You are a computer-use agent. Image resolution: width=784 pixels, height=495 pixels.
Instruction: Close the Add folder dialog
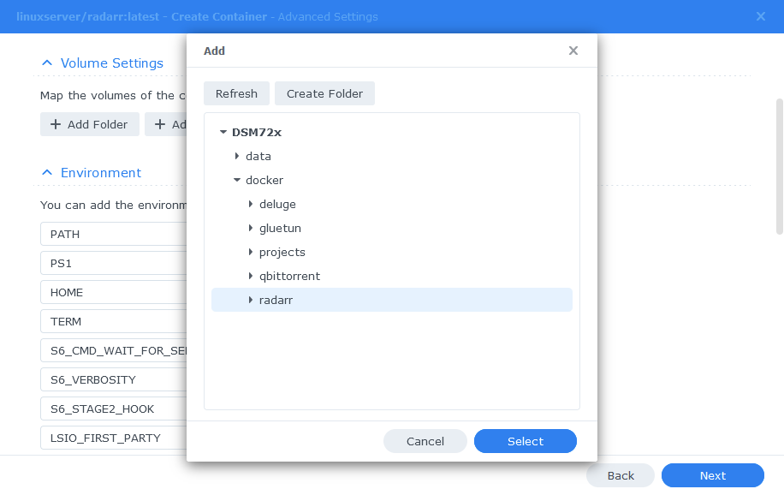click(x=573, y=51)
